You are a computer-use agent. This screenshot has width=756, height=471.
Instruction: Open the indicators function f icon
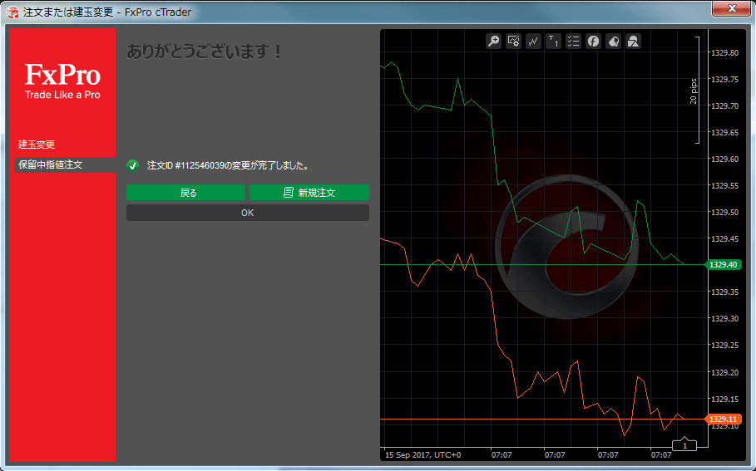coord(593,42)
